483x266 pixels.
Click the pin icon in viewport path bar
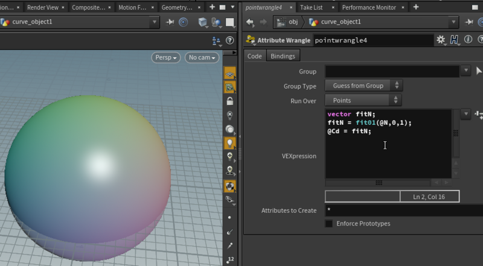[170, 22]
